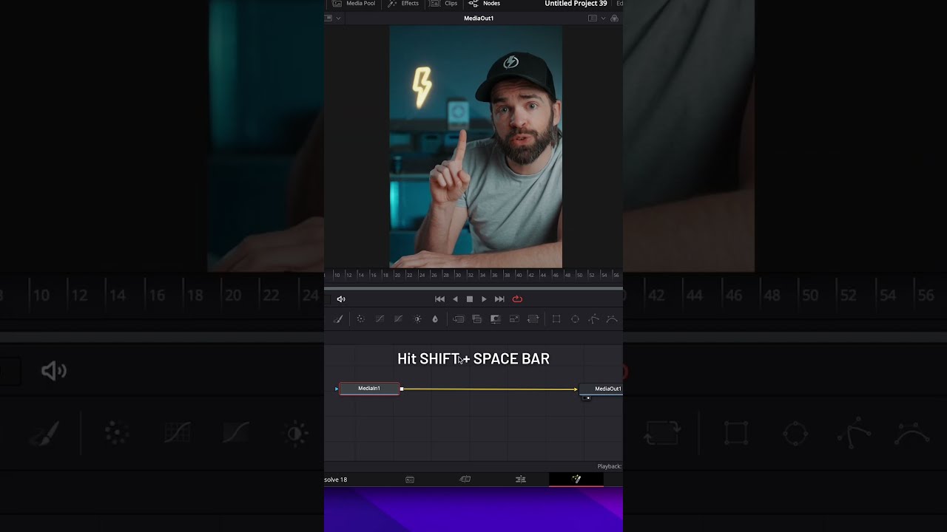The width and height of the screenshot is (947, 532).
Task: Add the Rectangle mask tool
Action: point(556,319)
